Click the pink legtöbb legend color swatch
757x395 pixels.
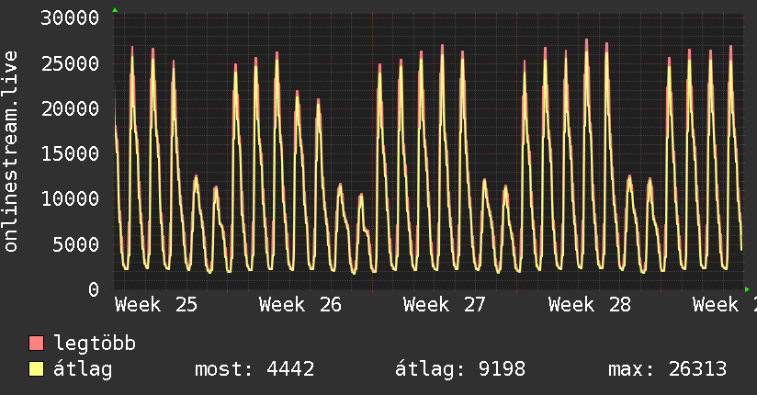pos(36,343)
